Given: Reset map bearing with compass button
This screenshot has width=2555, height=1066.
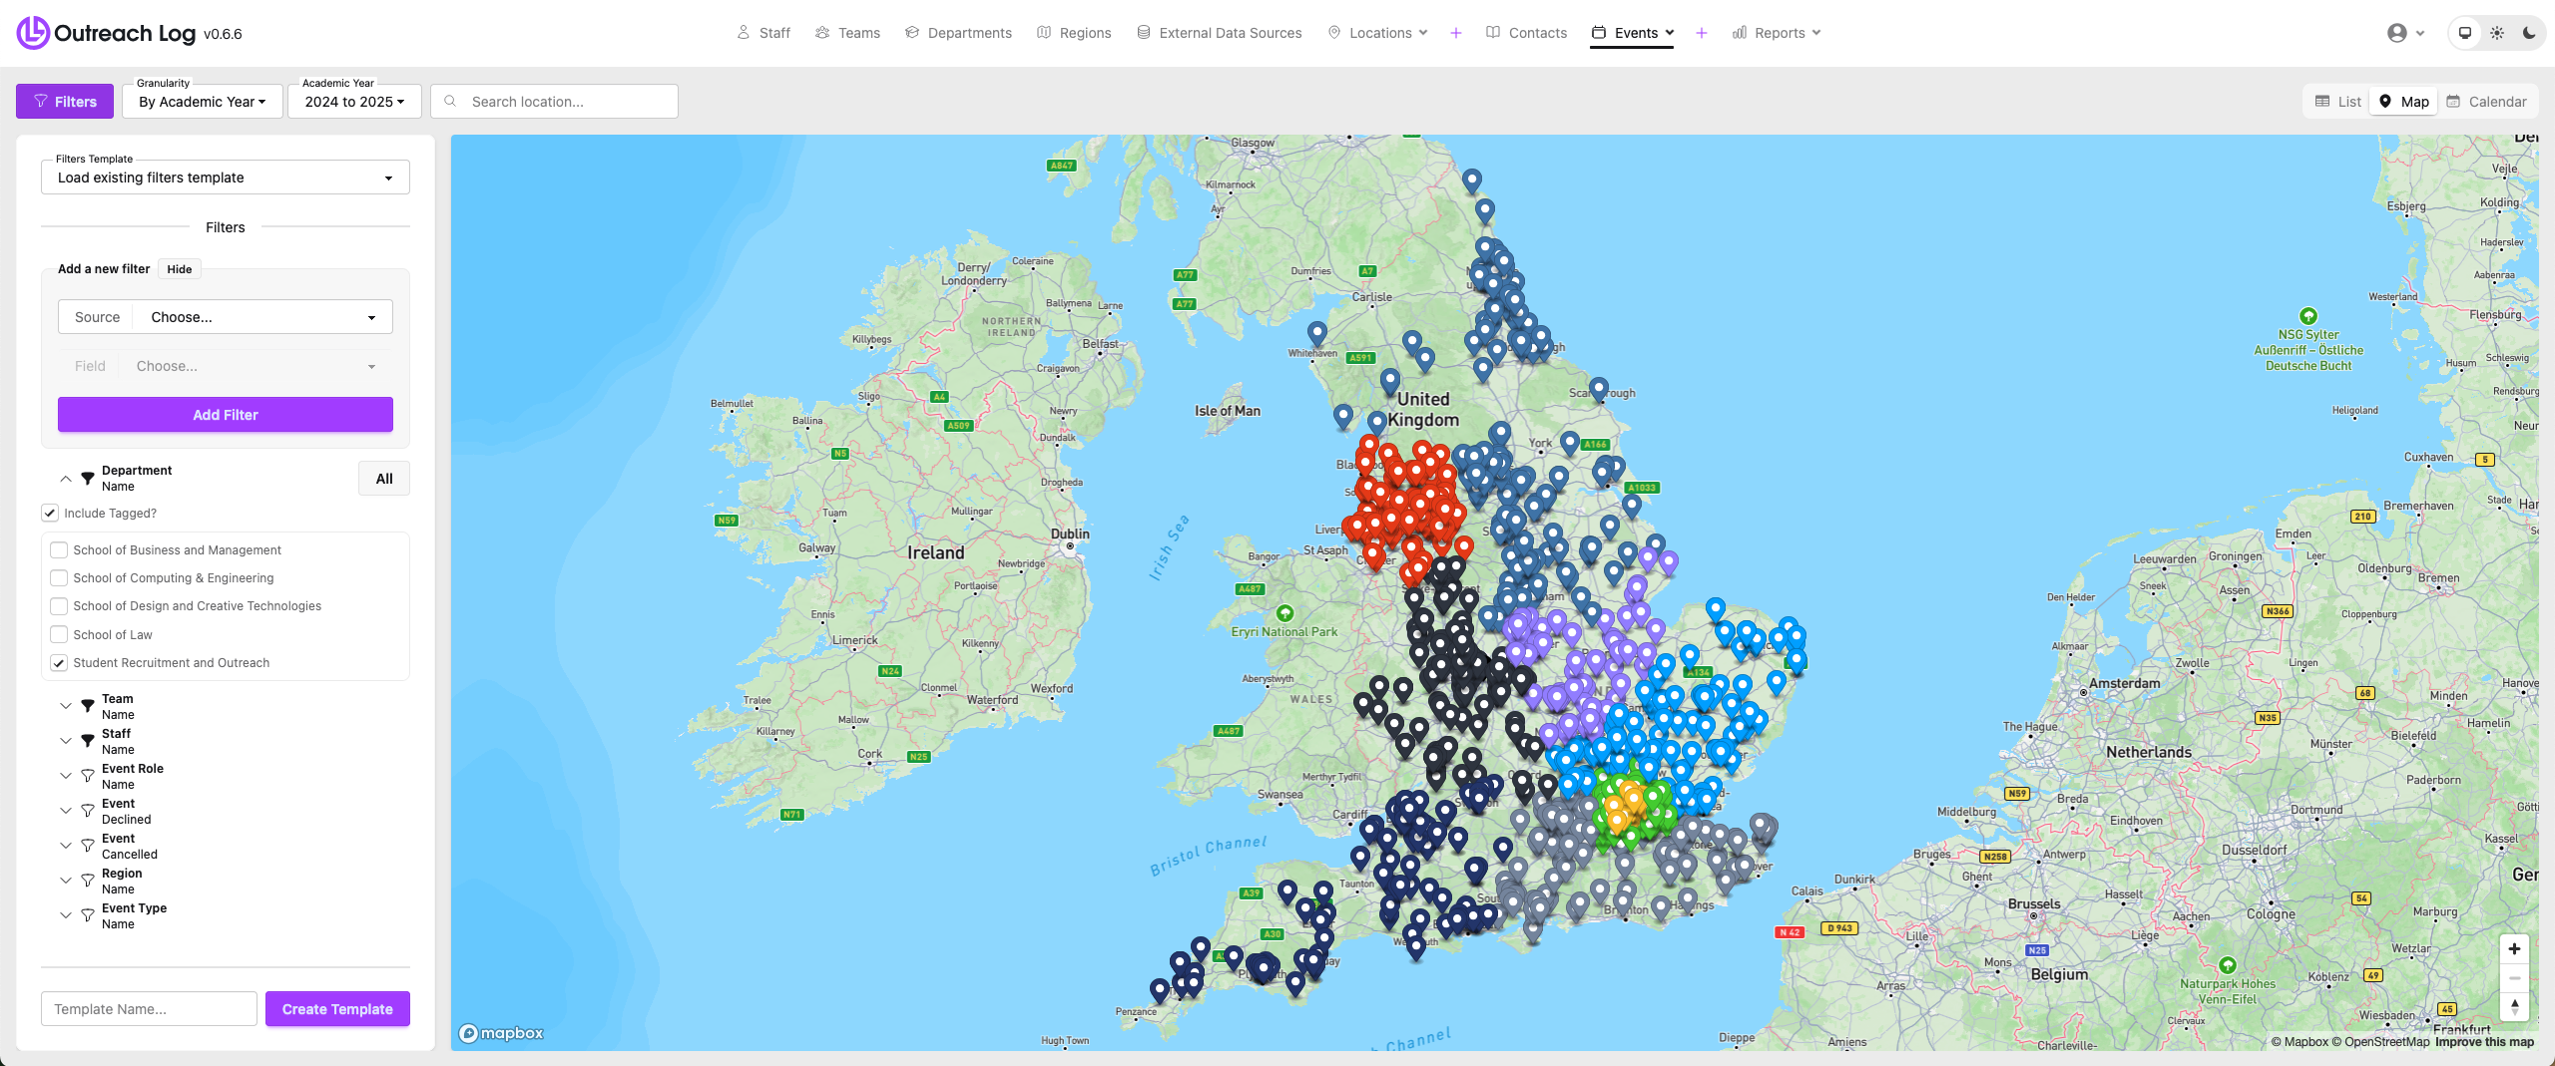Looking at the screenshot, I should pos(2514,1006).
